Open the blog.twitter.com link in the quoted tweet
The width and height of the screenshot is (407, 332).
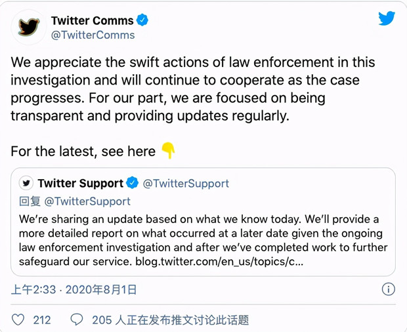coord(219,262)
